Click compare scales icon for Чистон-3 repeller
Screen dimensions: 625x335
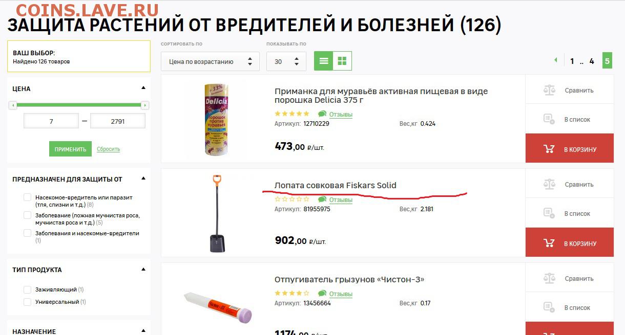tap(549, 279)
